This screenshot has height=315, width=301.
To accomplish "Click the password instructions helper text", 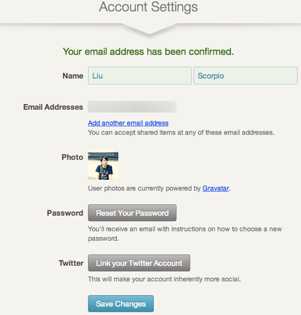I will 185,234.
